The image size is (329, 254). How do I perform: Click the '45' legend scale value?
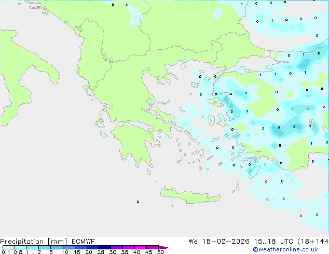point(148,252)
